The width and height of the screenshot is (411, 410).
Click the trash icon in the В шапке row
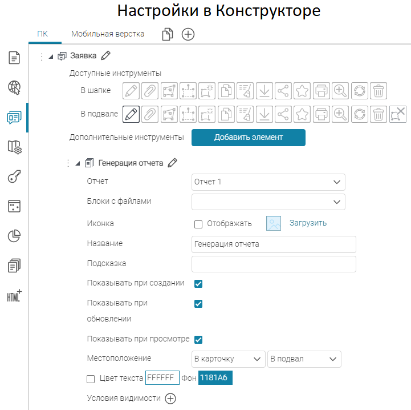379,91
